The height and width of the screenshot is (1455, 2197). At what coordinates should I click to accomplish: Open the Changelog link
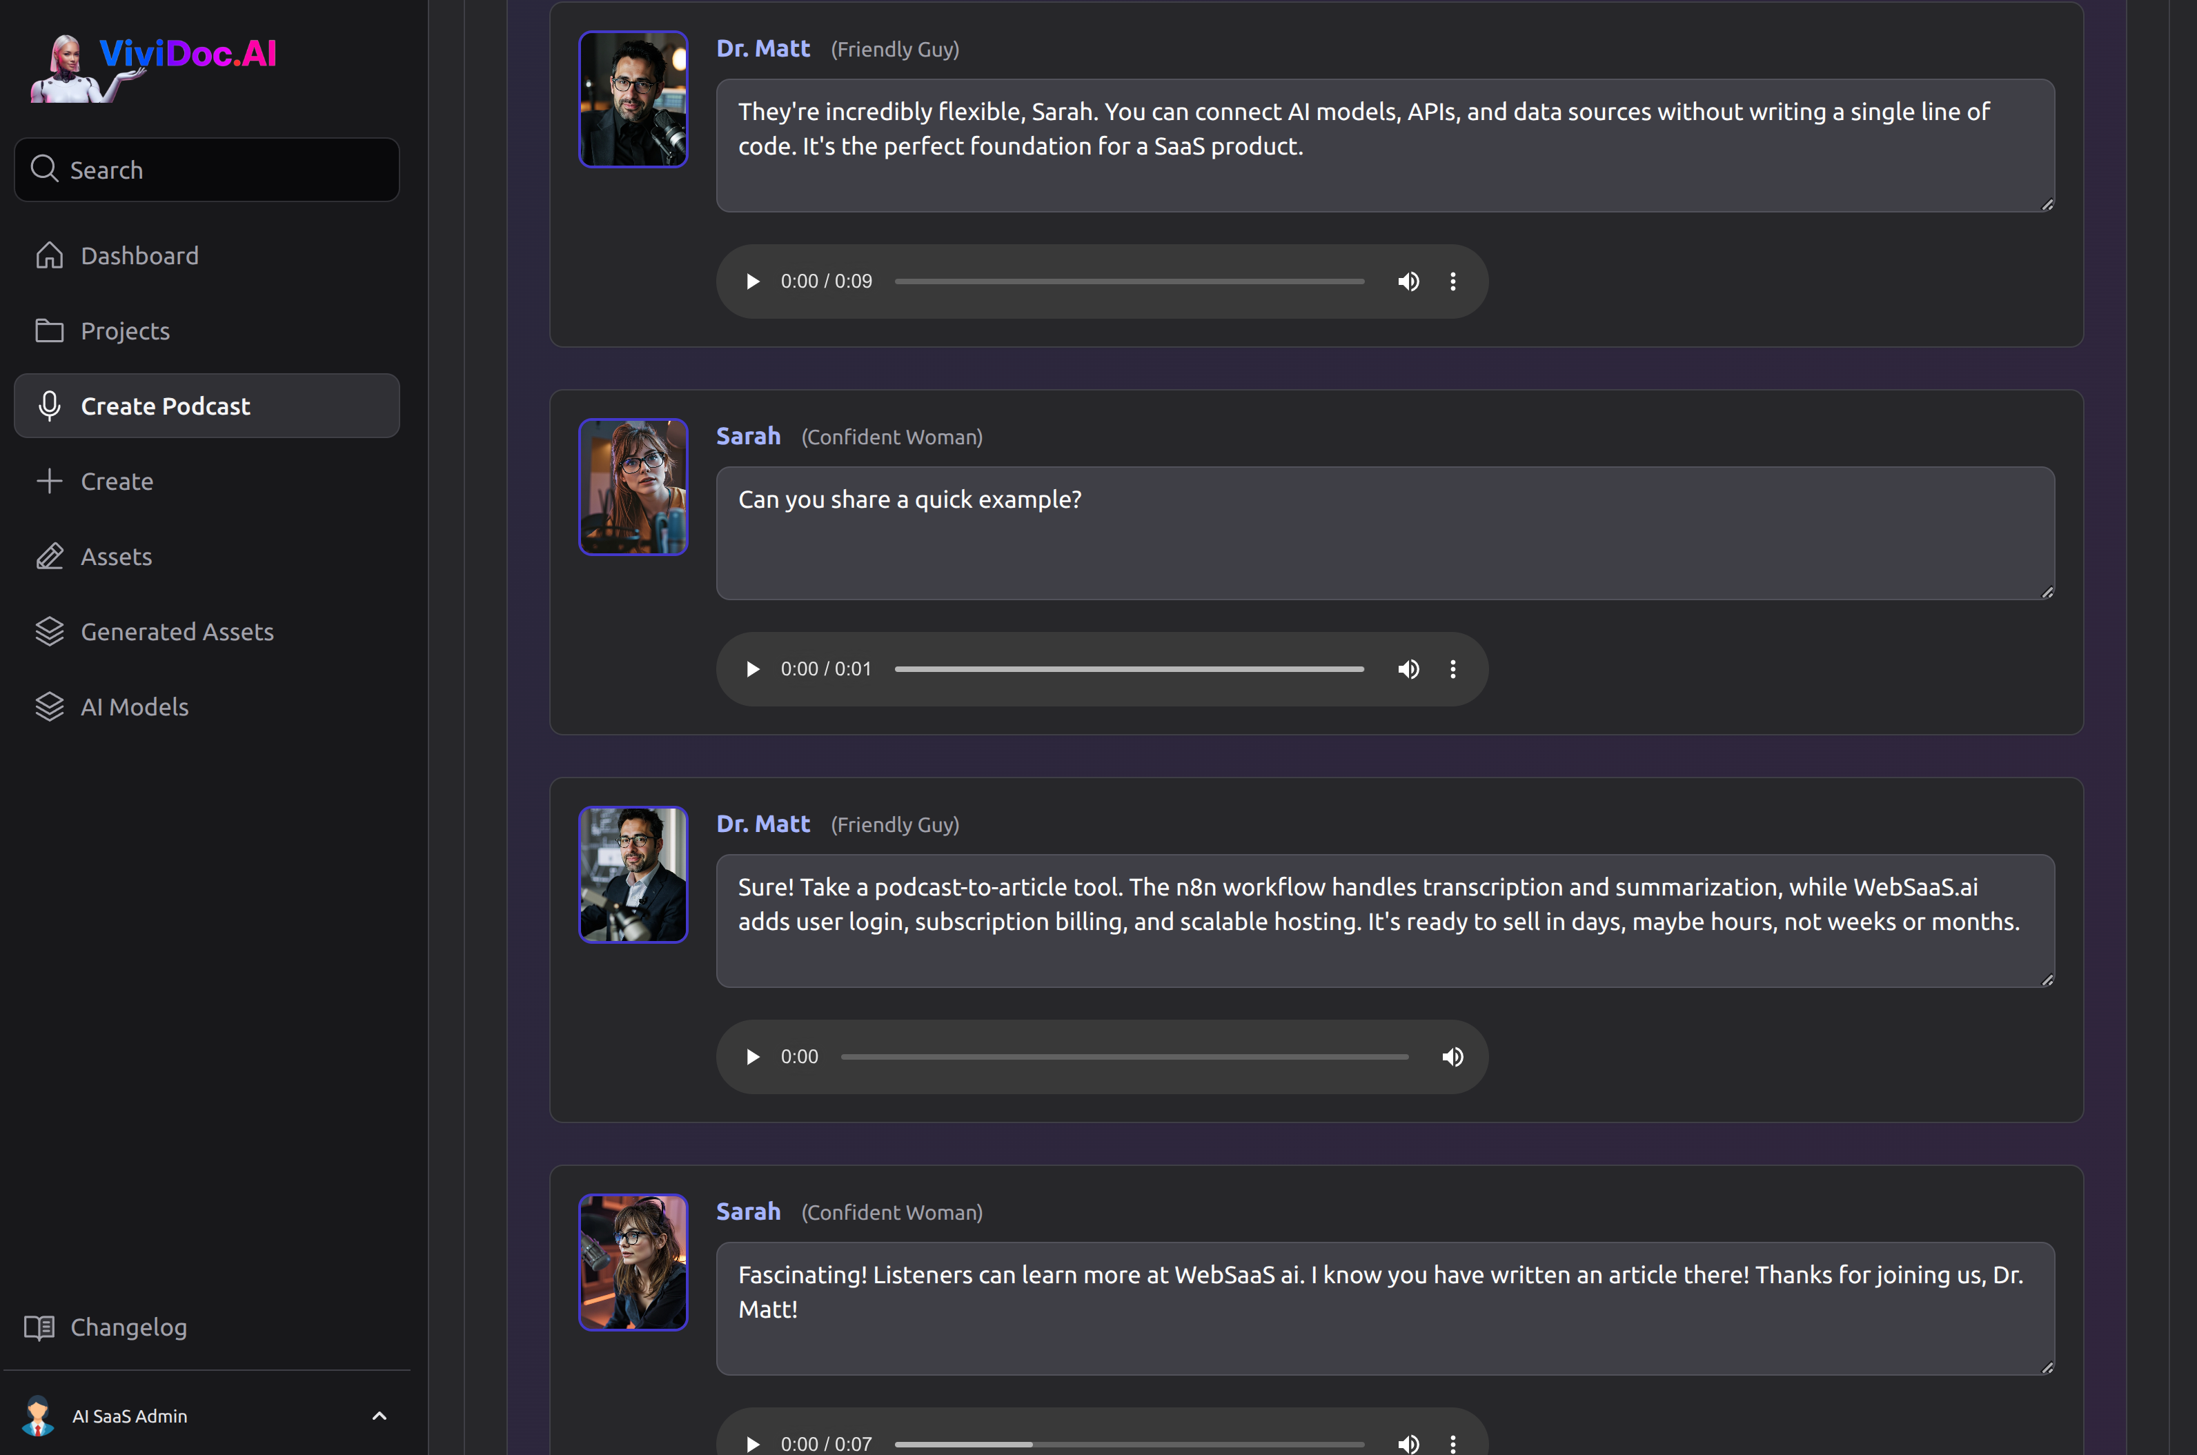[128, 1327]
